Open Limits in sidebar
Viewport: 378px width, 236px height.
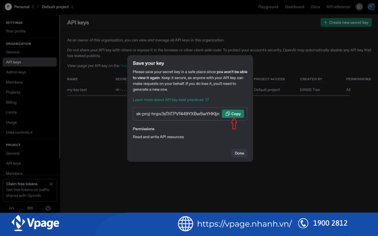pyautogui.click(x=11, y=112)
